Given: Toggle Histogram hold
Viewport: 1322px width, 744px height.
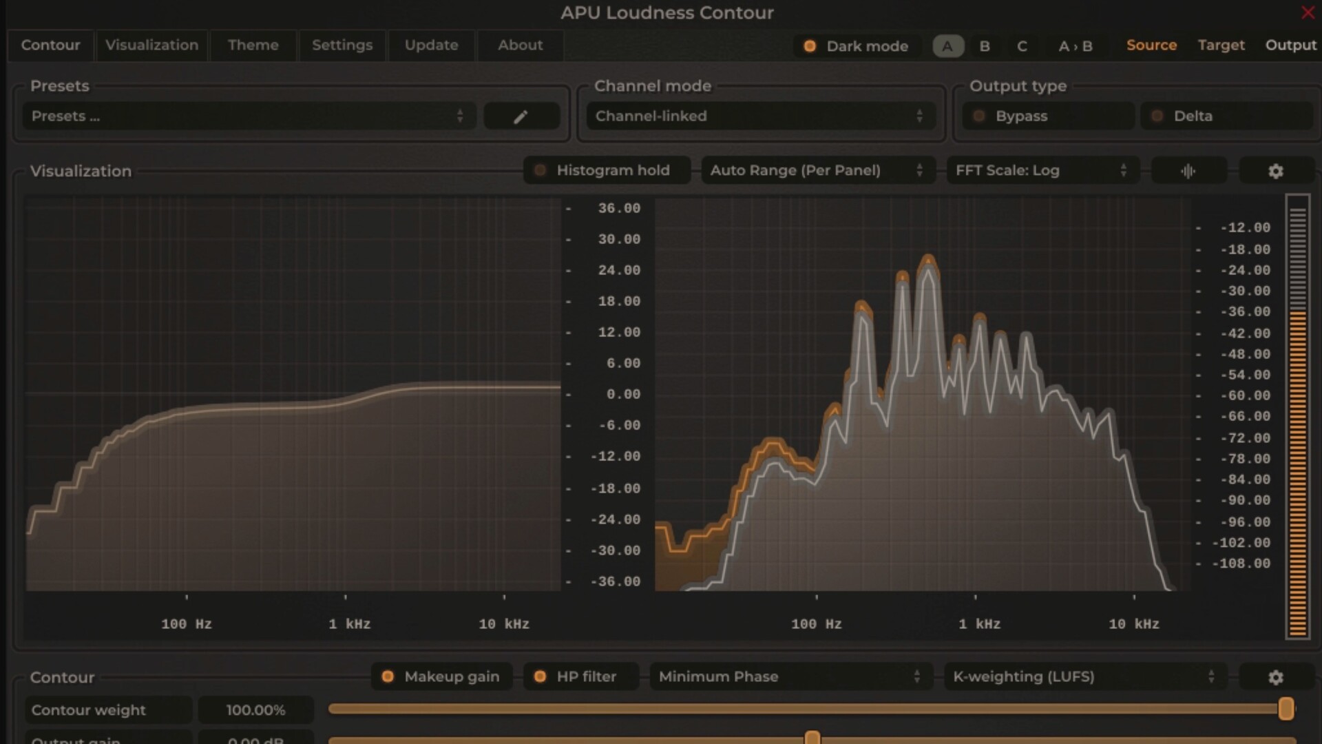Looking at the screenshot, I should (607, 170).
